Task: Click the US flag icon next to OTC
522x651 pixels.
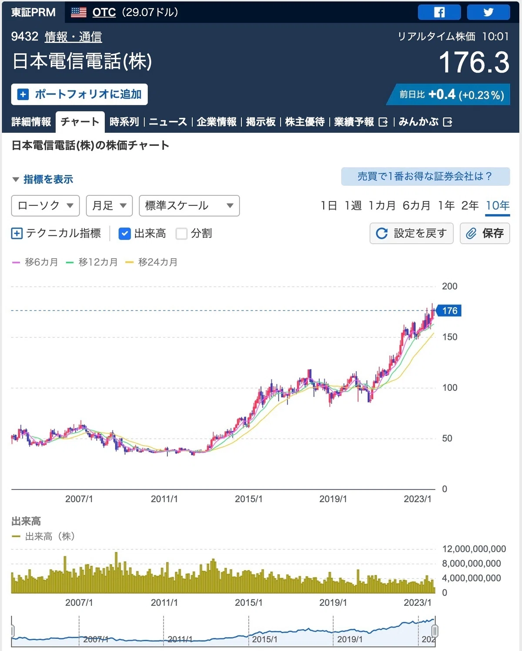Action: 79,12
